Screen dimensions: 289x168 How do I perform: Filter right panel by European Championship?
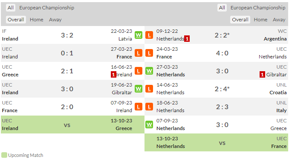tap(258, 8)
